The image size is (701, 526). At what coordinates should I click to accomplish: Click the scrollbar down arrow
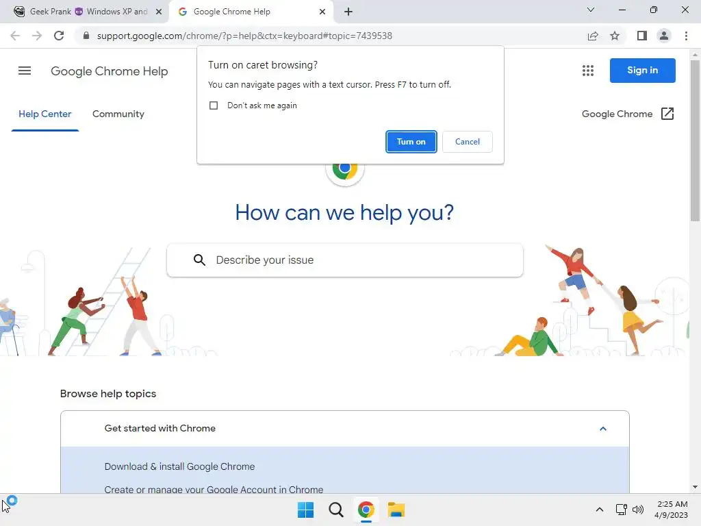click(x=695, y=487)
